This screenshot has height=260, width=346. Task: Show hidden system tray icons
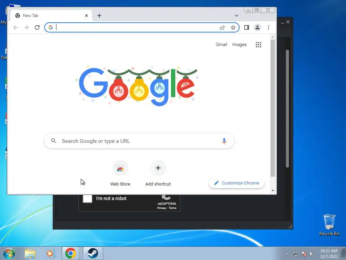pyautogui.click(x=287, y=254)
